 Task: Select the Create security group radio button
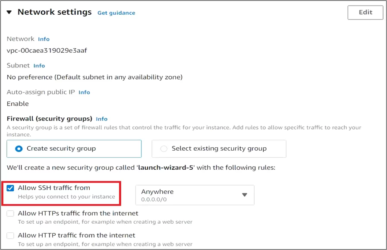[19, 149]
